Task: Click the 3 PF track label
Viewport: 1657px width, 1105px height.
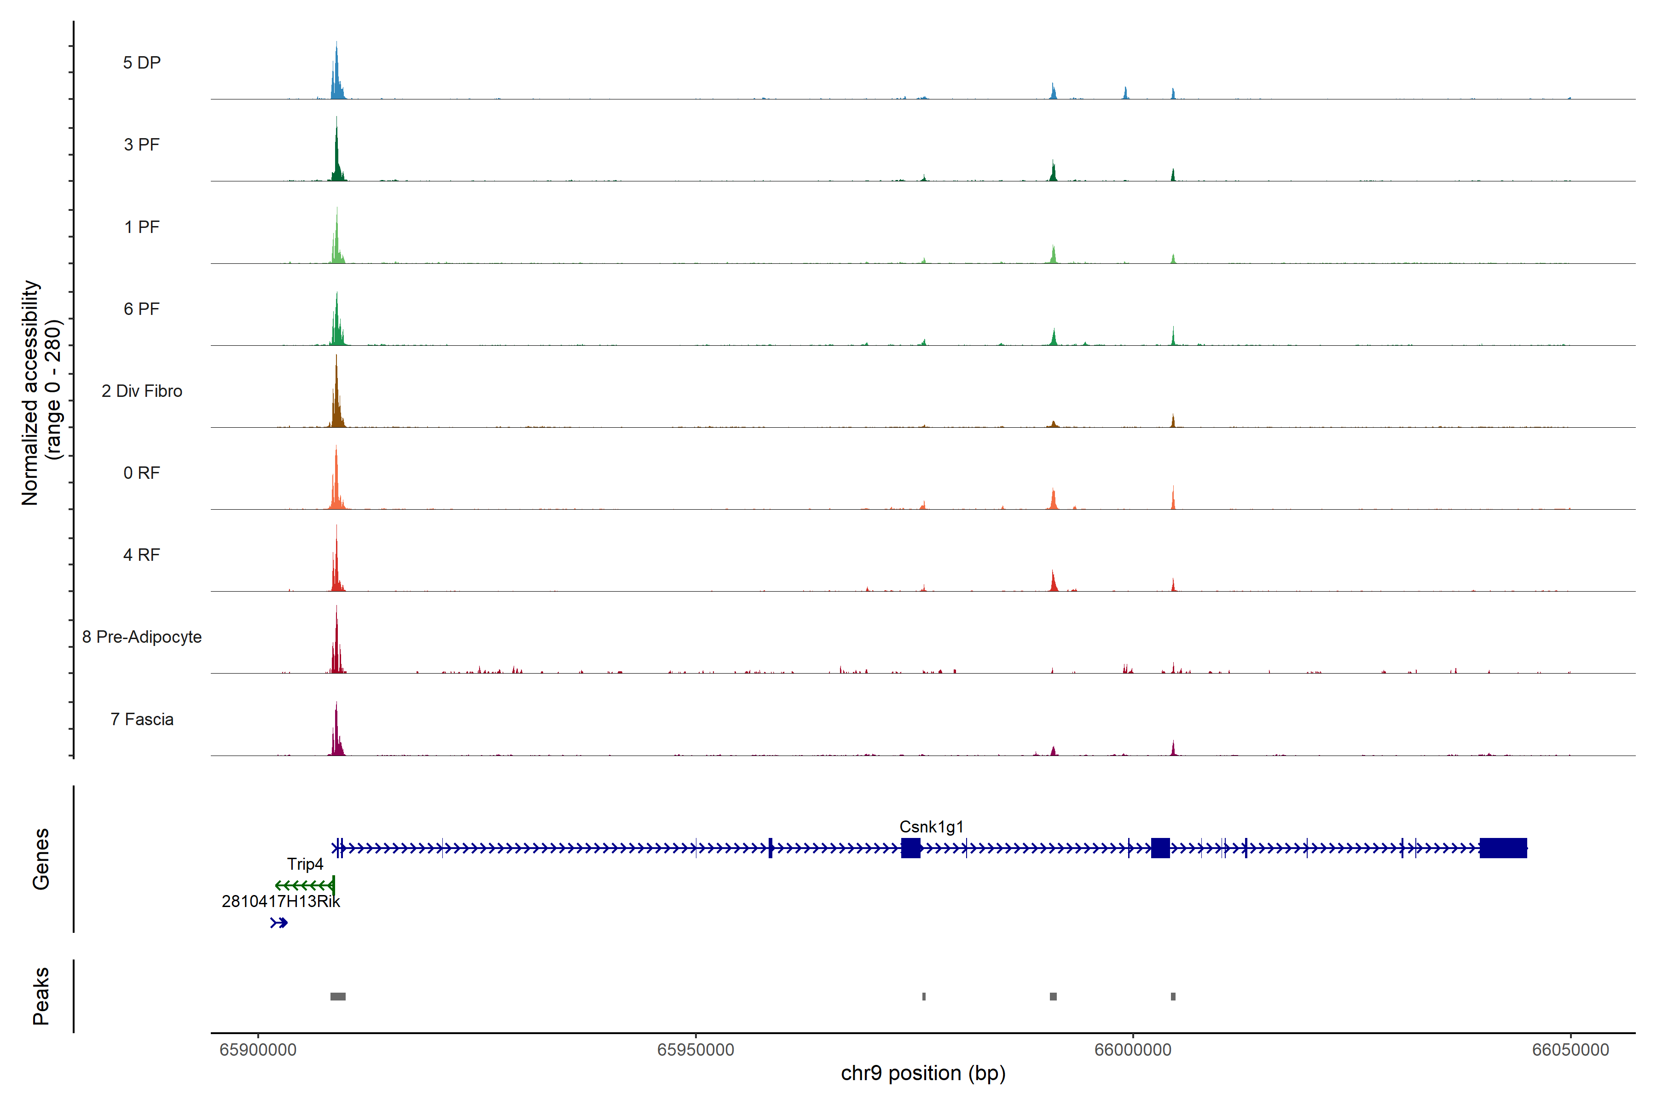Action: 142,145
